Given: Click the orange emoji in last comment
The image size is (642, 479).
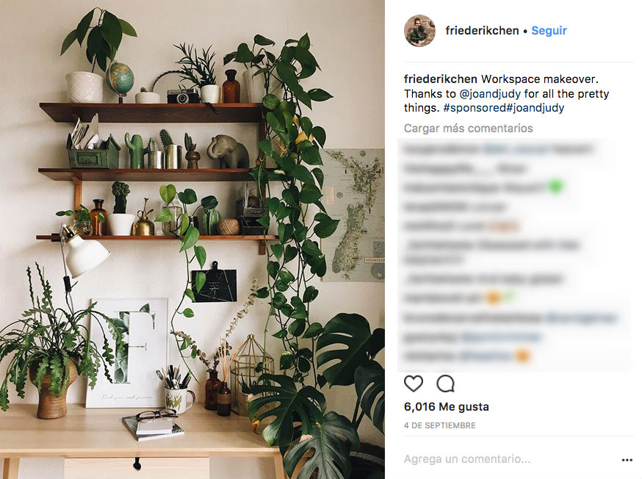Looking at the screenshot, I should pos(522,356).
